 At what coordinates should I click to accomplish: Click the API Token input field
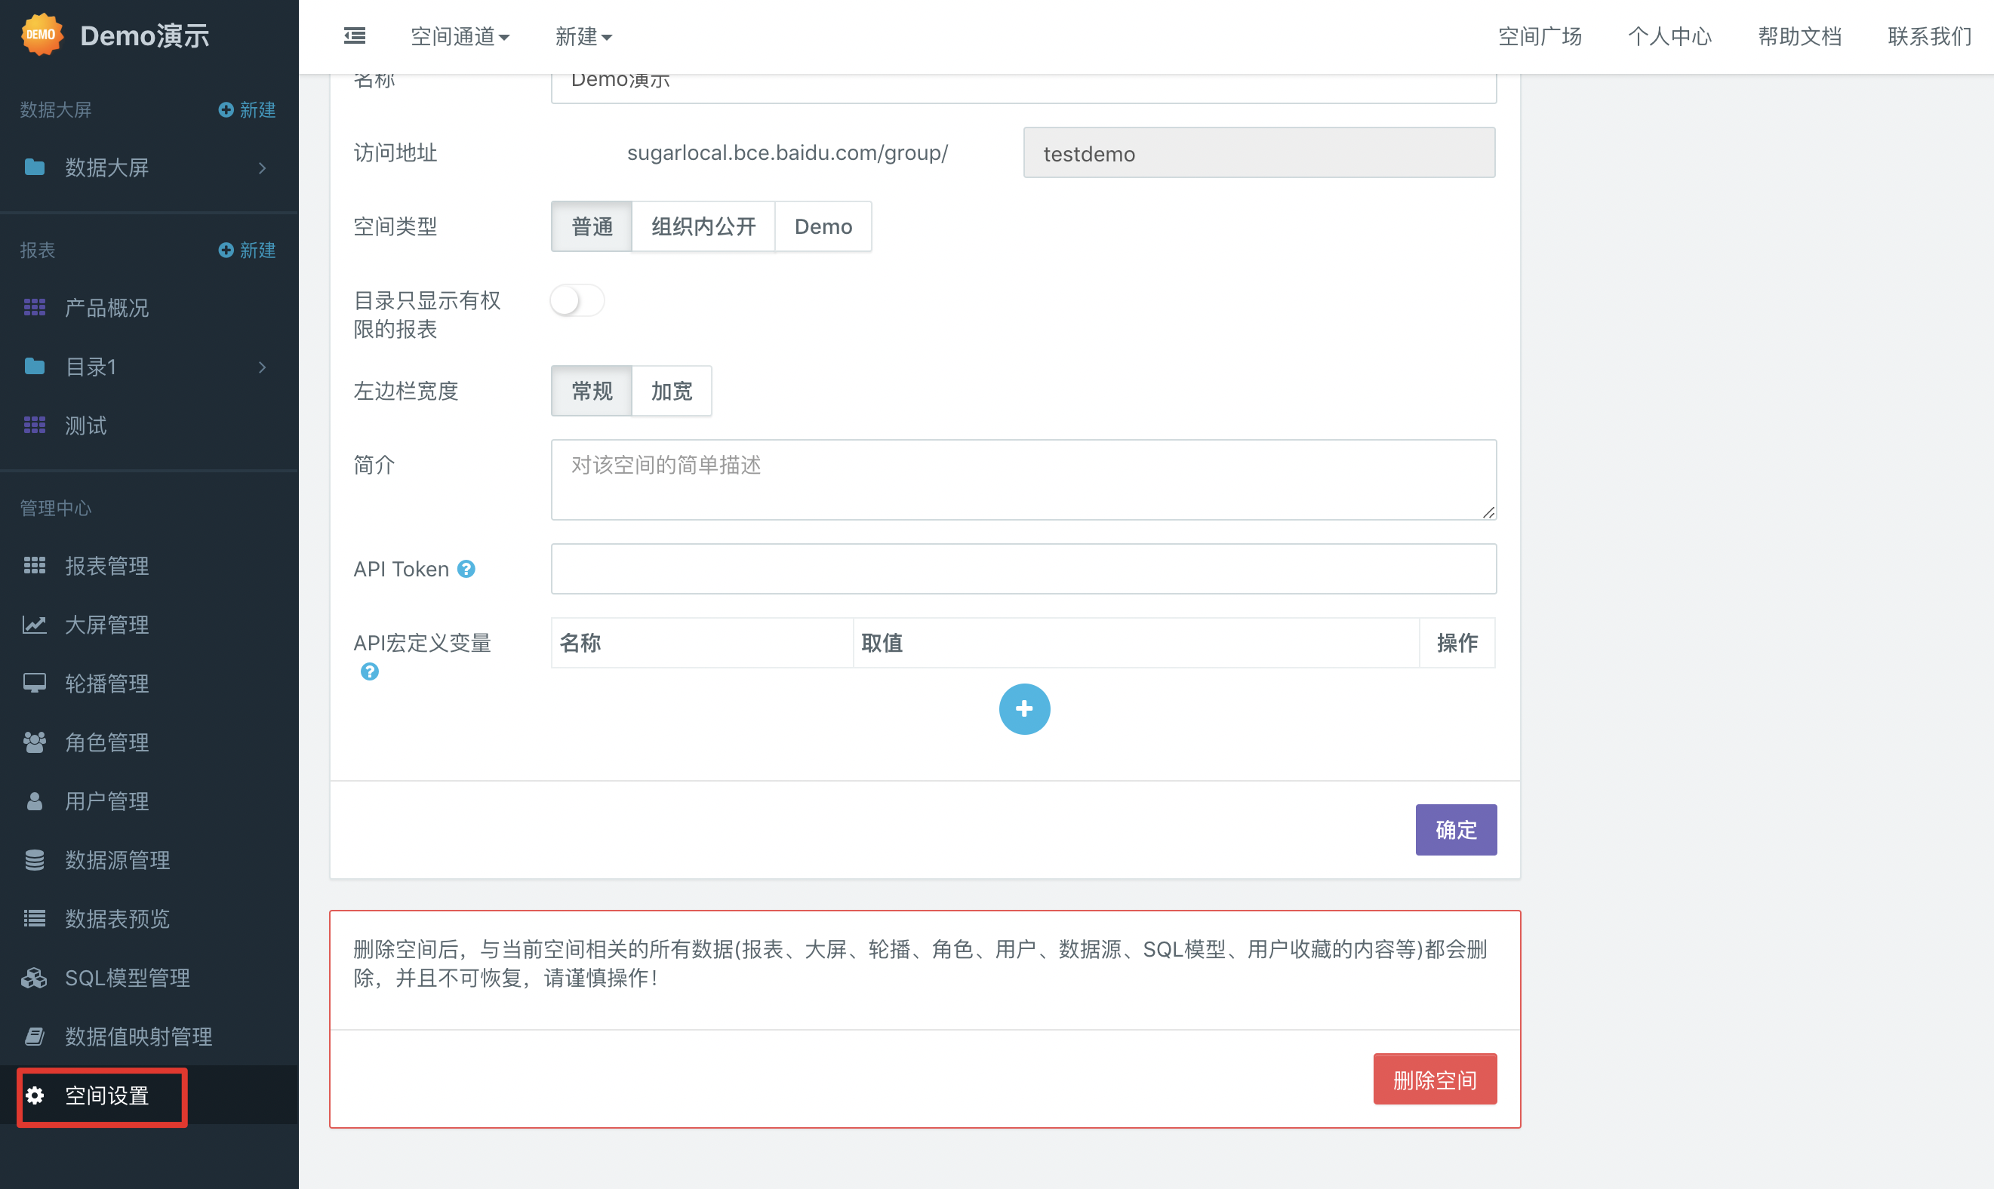pos(1023,569)
